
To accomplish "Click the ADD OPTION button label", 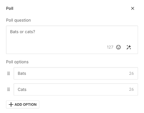I will [x=26, y=105].
